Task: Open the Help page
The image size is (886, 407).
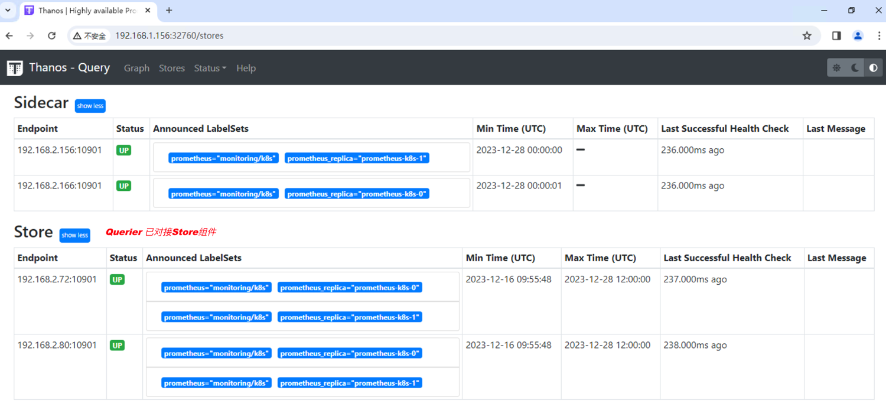Action: 246,68
